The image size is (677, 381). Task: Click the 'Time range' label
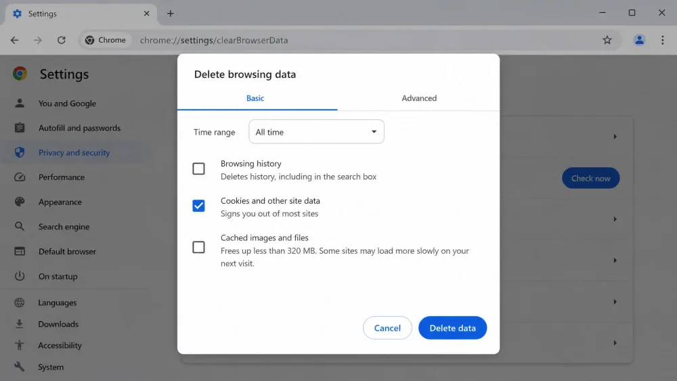(214, 132)
